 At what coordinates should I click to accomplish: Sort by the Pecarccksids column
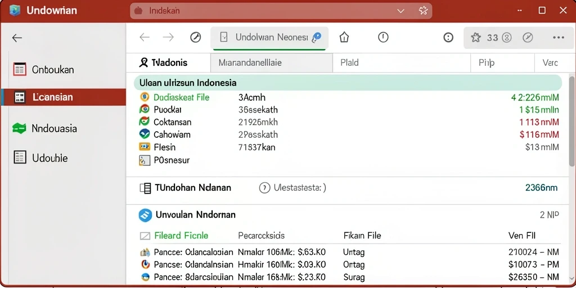(x=261, y=236)
